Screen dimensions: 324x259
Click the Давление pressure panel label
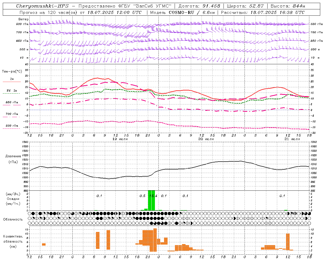point(13,156)
